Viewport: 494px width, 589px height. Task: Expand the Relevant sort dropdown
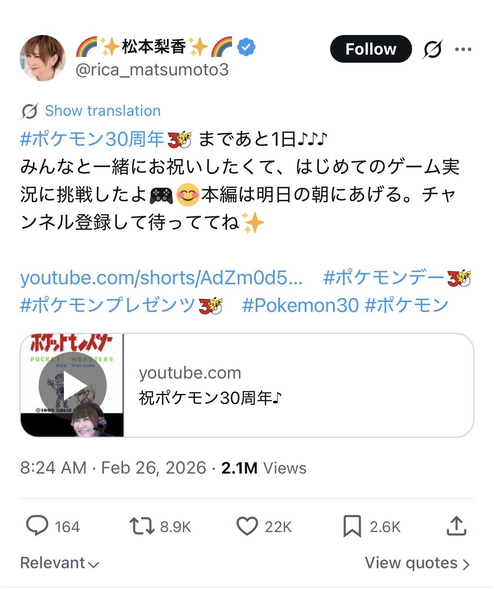click(x=60, y=563)
